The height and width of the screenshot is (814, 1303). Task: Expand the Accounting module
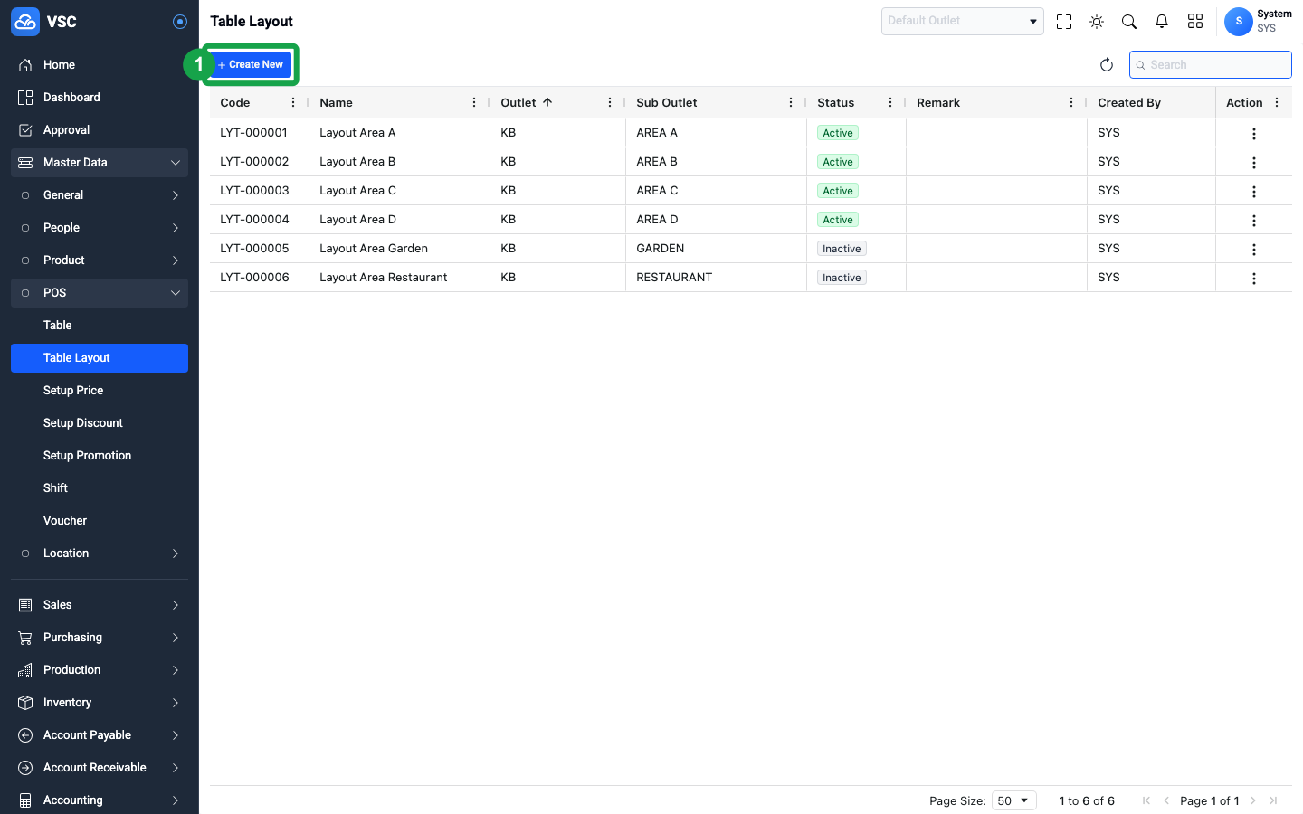100,800
